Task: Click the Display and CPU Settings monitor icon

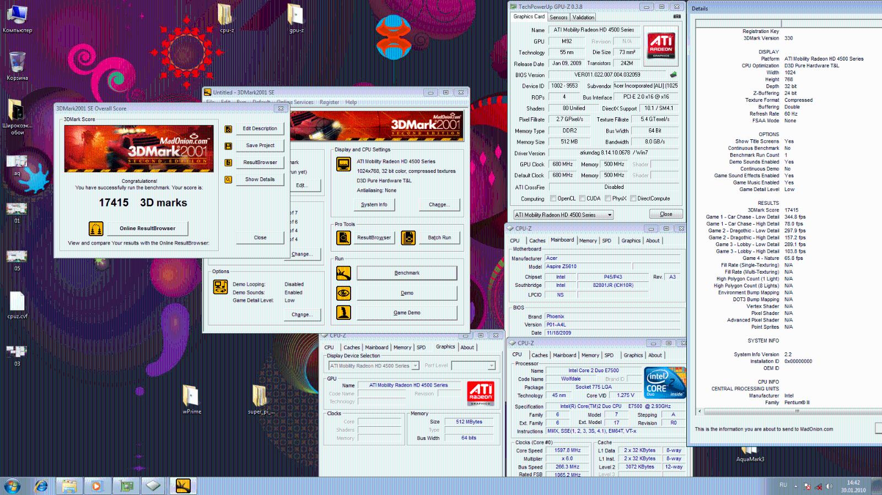Action: click(343, 164)
